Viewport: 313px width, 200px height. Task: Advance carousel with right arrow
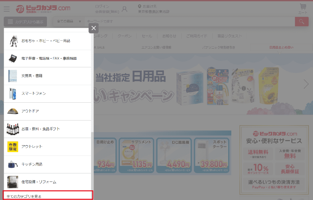pos(306,84)
